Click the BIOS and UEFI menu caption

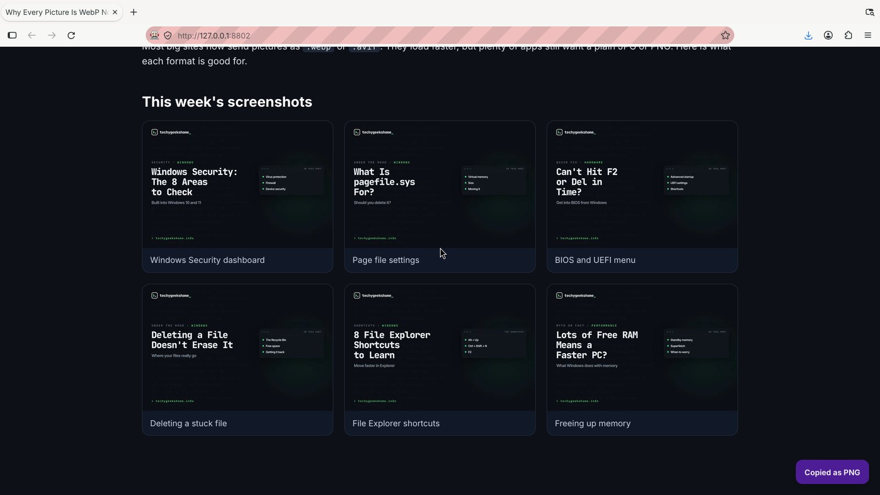pos(595,260)
